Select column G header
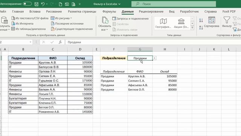The width and height of the screenshot is (241, 136). click(140, 49)
